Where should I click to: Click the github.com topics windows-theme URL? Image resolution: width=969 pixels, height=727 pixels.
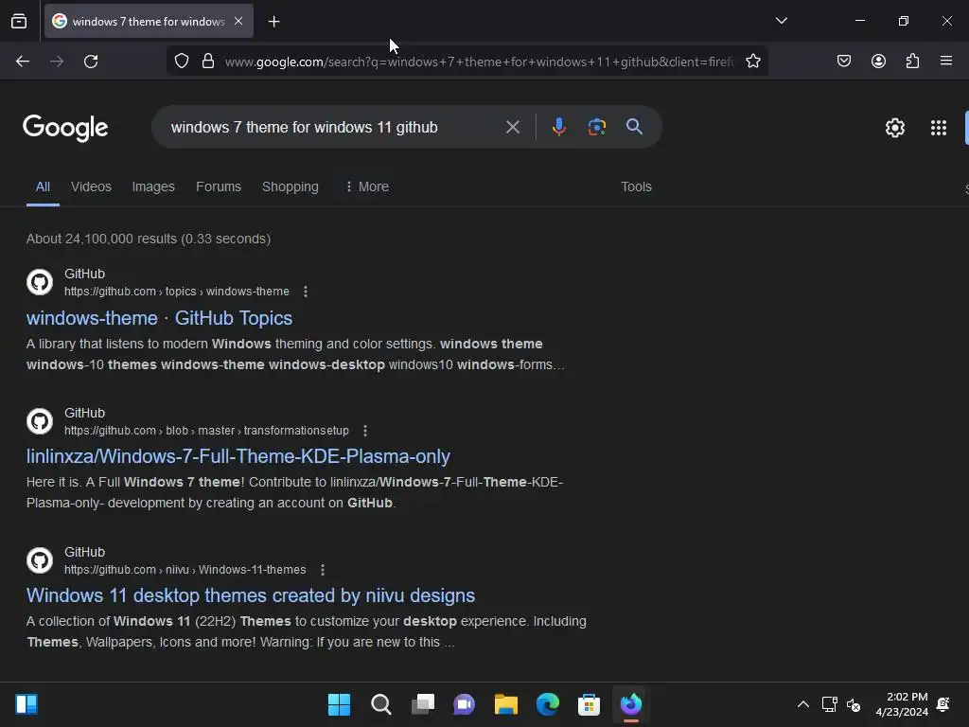(x=177, y=292)
